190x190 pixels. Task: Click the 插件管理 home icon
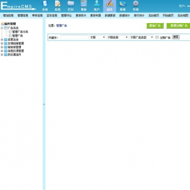tap(3, 24)
